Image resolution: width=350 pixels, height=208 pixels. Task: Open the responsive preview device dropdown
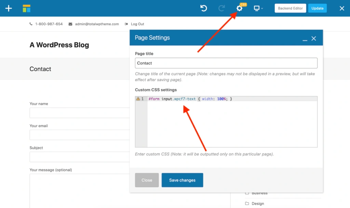pos(258,8)
